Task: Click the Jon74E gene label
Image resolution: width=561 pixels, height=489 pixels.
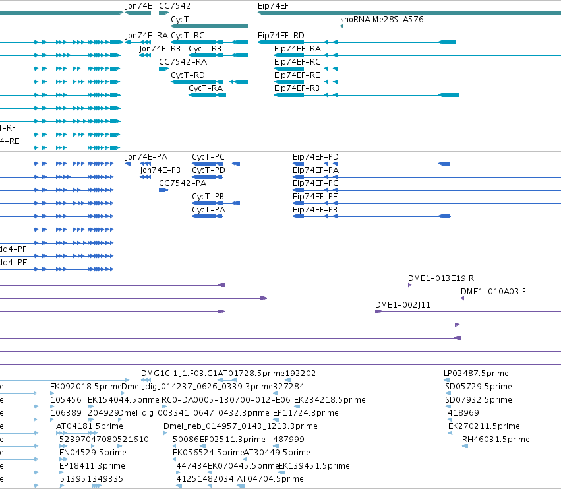Action: pos(139,6)
